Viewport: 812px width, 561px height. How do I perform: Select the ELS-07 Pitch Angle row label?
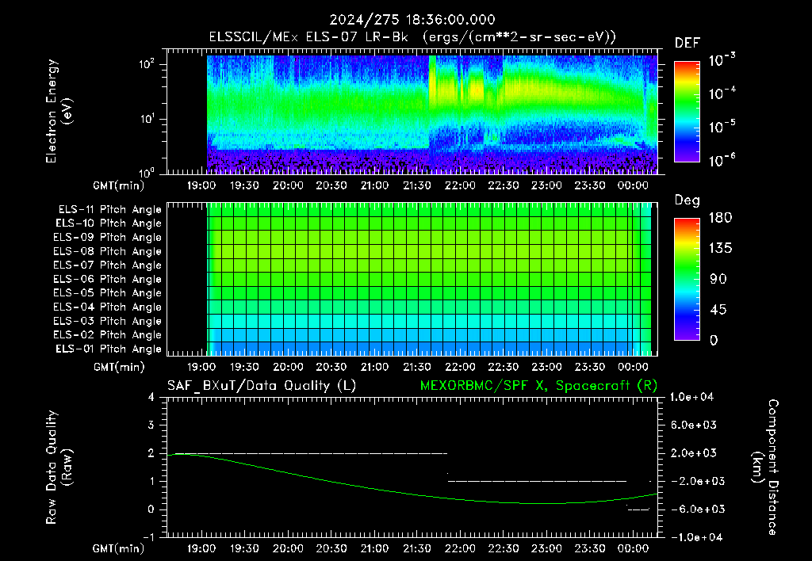click(107, 265)
